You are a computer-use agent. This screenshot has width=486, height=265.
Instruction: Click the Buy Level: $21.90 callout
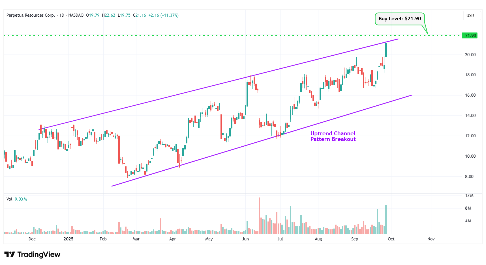[x=399, y=19]
